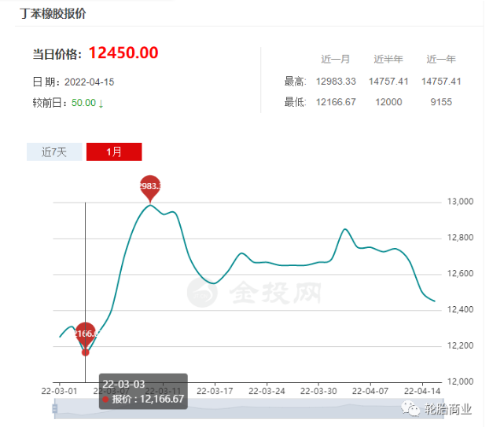
Task: Click the yearly high value 14757.41
Action: point(441,82)
